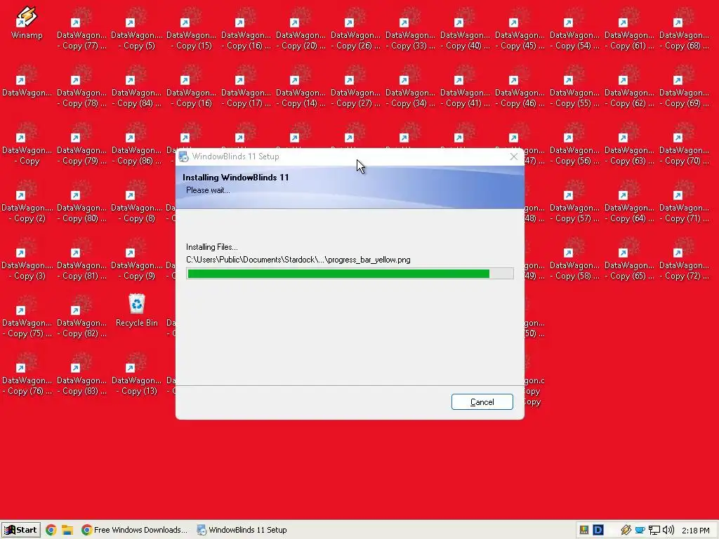Select the DataWagon Copy (46) shortcut
Screen dimensions: 719x539
coord(520,87)
